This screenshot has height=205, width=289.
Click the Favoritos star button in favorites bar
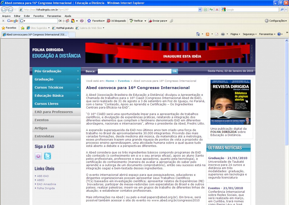click(x=9, y=28)
